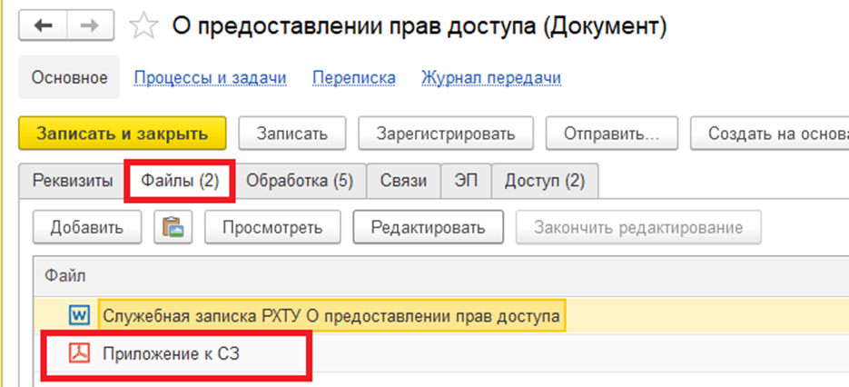Click the Отправить... button
This screenshot has height=387, width=849.
click(x=610, y=134)
